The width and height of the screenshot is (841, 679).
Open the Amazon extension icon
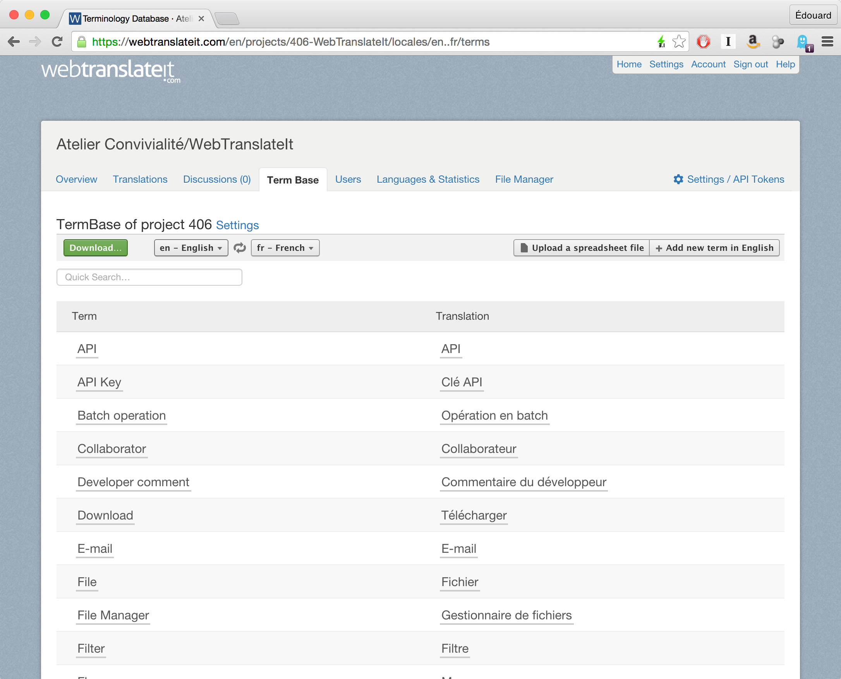(x=753, y=41)
